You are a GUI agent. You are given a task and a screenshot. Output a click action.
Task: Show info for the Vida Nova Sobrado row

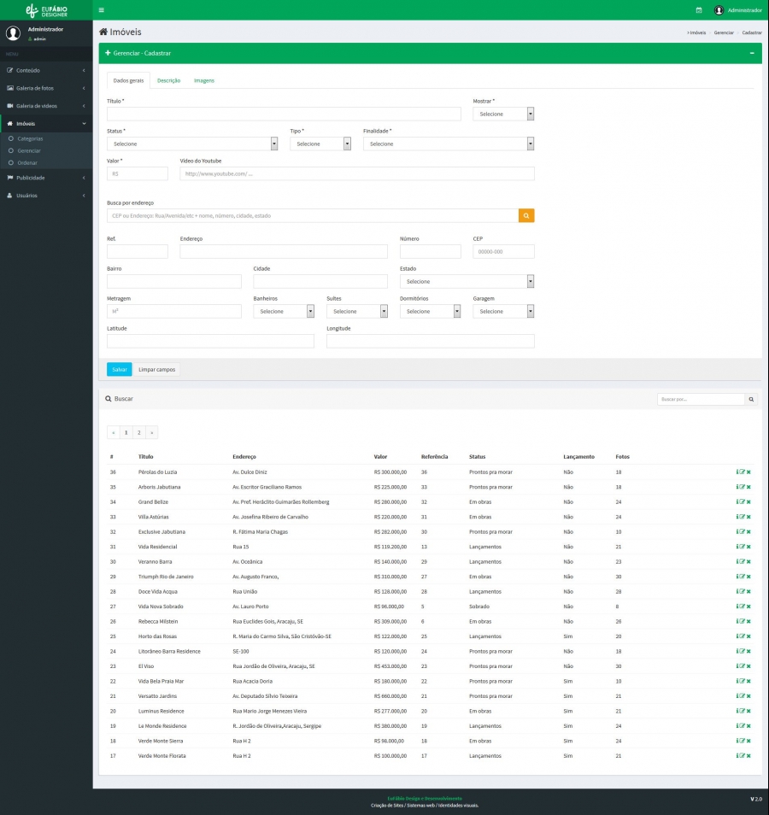pyautogui.click(x=737, y=606)
